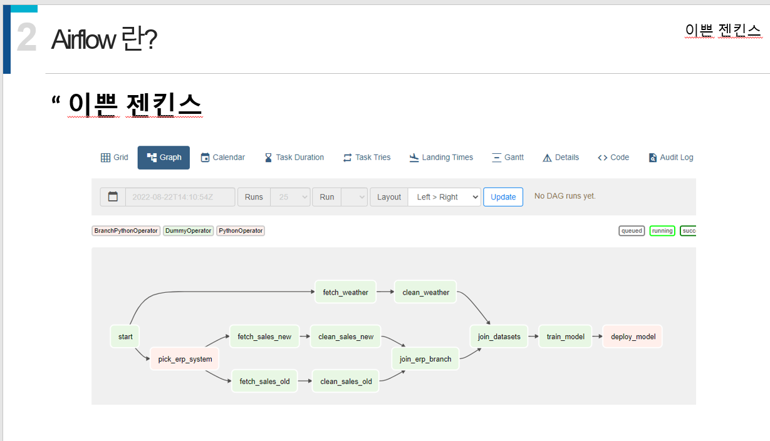Select the join_erp_branch task node
Image resolution: width=770 pixels, height=441 pixels.
(425, 359)
